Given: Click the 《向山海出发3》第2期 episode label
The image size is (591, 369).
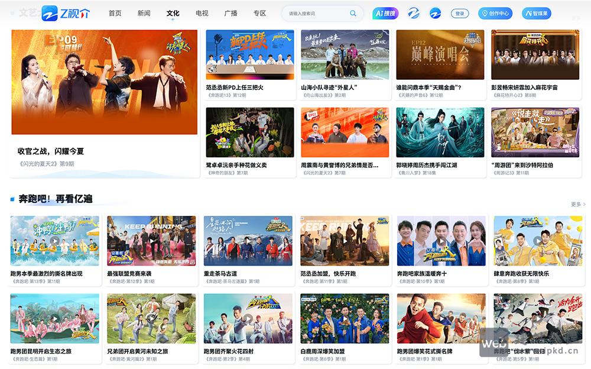Looking at the screenshot, I should pos(324,95).
